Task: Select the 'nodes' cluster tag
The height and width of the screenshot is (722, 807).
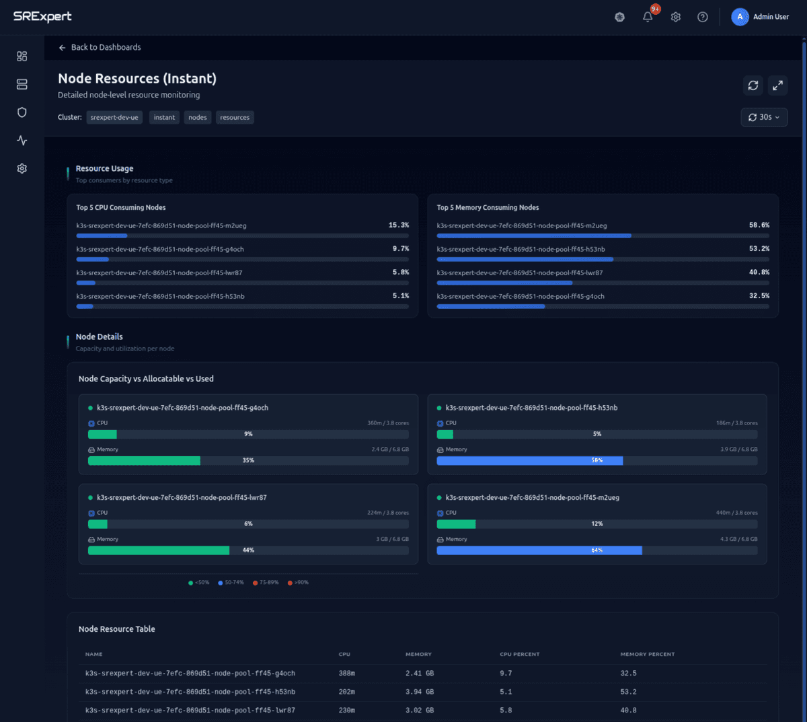Action: click(197, 117)
